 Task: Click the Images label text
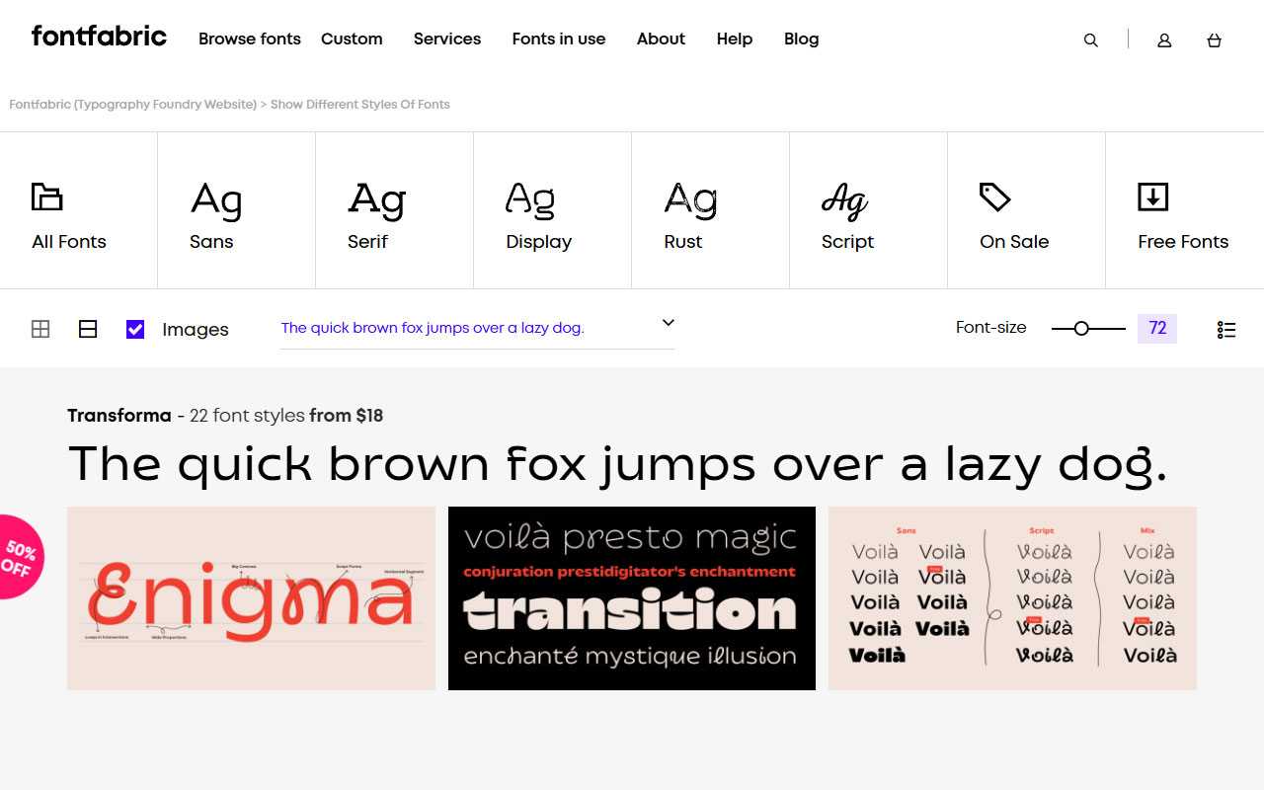click(x=196, y=330)
